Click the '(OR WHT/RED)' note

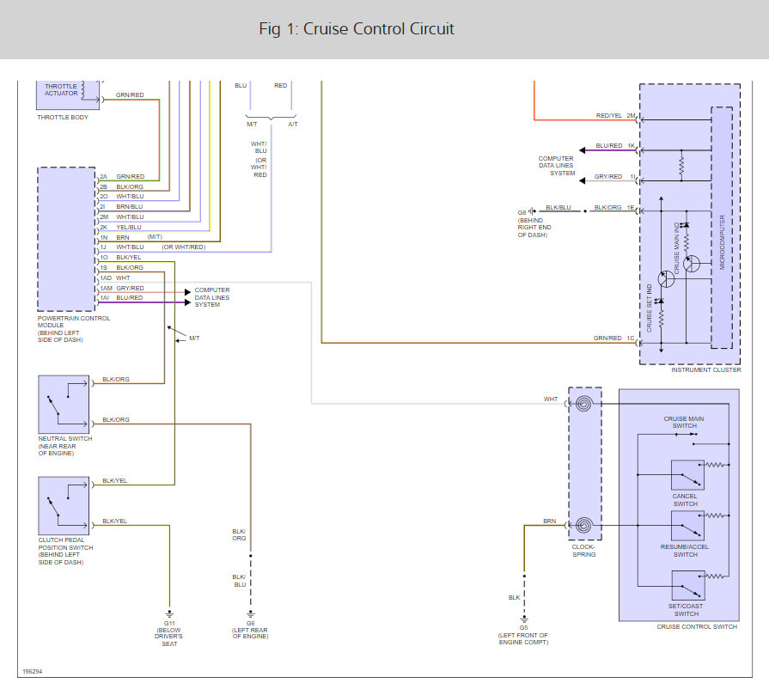coord(184,247)
